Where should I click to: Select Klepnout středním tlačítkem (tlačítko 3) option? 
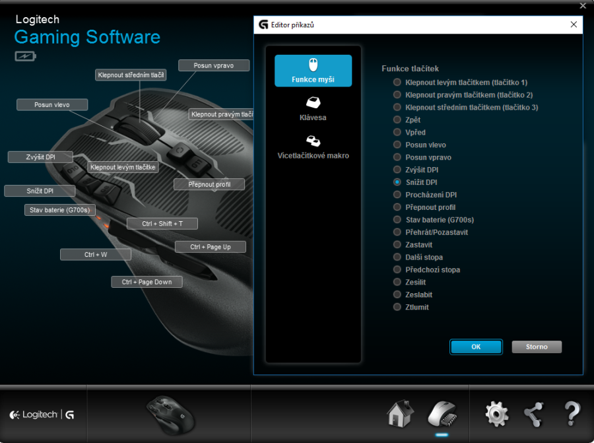[x=397, y=107]
